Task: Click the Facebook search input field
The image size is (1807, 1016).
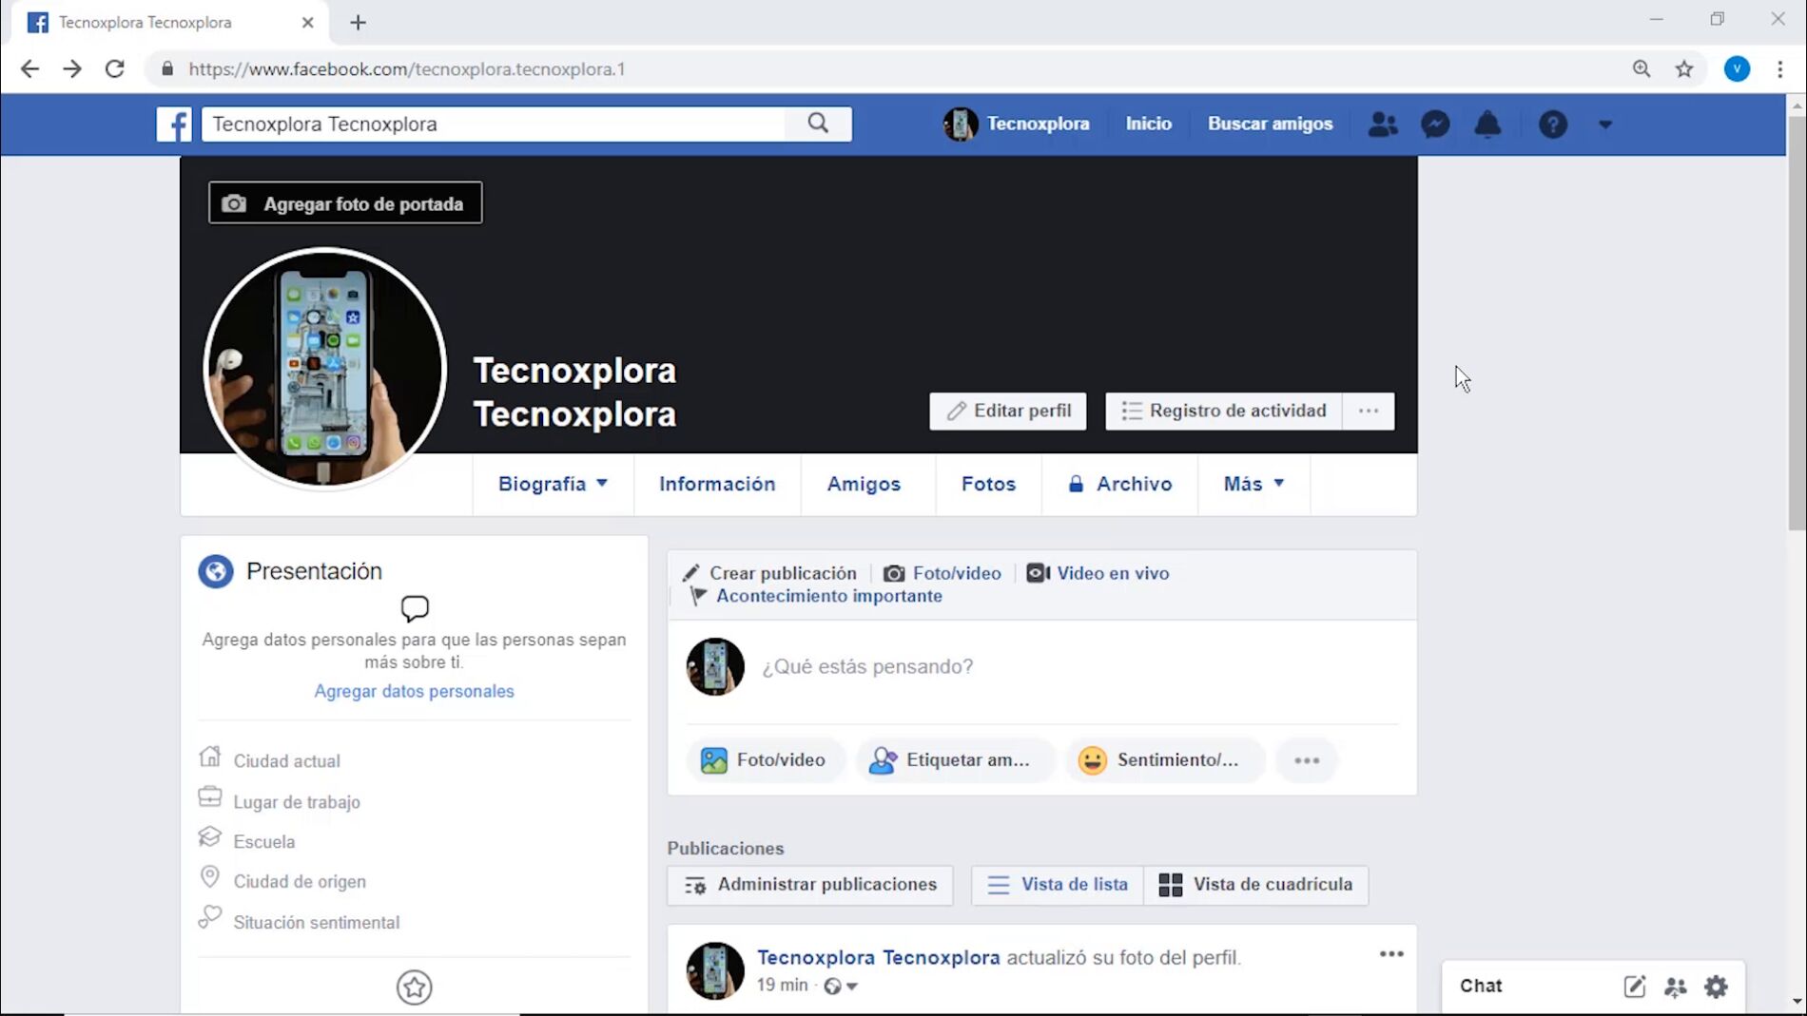Action: point(493,124)
